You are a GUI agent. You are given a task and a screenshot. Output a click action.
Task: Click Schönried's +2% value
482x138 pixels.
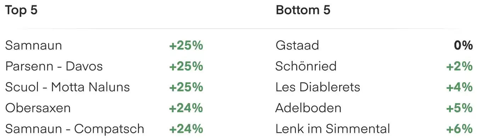459,66
